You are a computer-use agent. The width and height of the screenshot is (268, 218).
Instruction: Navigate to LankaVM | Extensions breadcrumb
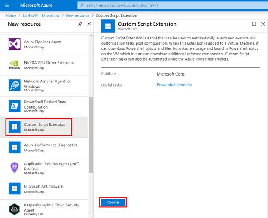click(42, 15)
